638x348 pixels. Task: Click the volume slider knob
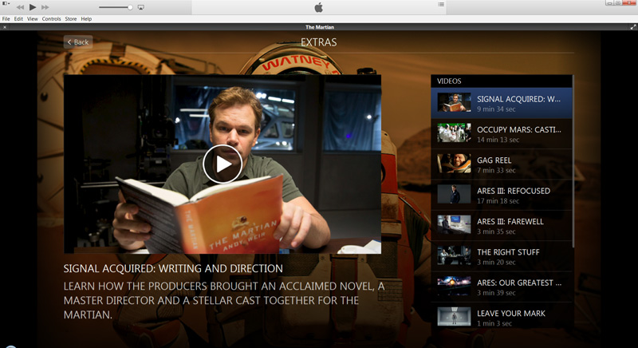click(x=130, y=7)
